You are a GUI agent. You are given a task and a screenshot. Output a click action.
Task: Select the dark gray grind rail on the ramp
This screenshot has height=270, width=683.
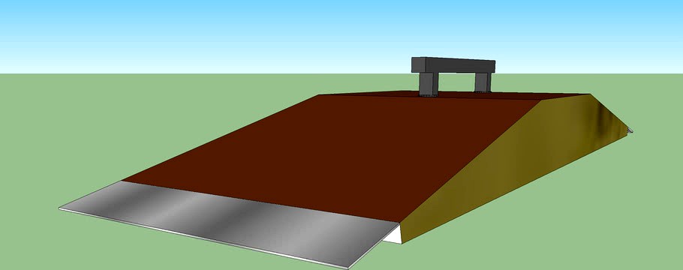453,66
